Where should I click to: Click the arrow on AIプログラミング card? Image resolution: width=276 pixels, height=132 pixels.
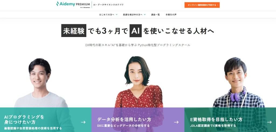point(83,122)
